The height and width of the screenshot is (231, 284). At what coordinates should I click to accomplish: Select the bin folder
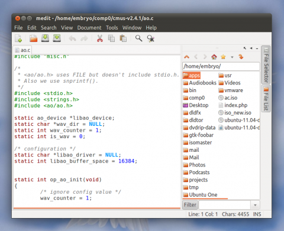click(x=189, y=90)
